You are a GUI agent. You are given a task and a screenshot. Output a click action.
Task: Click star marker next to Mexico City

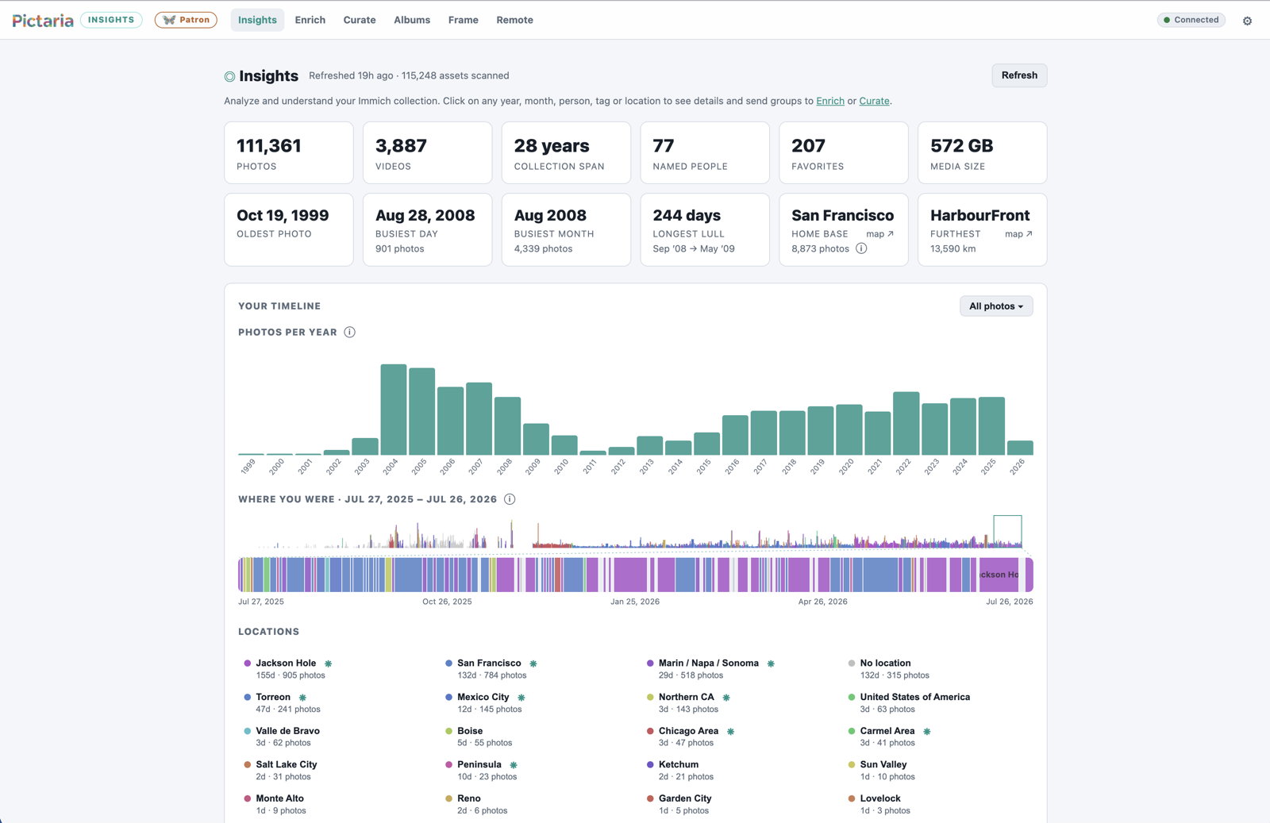tap(521, 697)
